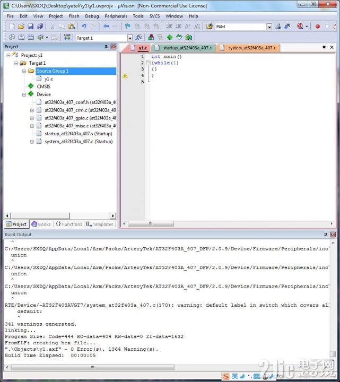Create a new file with the New icon
Image resolution: width=340 pixels, height=382 pixels.
tap(12, 27)
